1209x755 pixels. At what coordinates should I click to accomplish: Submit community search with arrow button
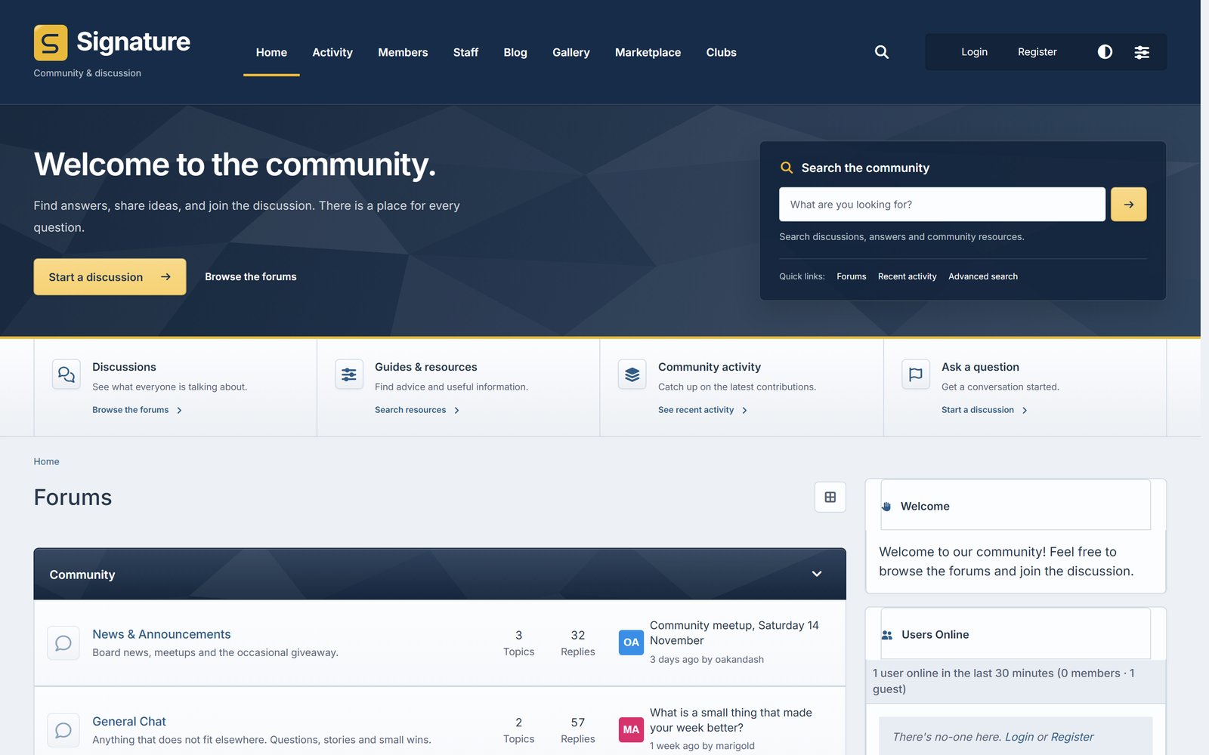point(1128,205)
